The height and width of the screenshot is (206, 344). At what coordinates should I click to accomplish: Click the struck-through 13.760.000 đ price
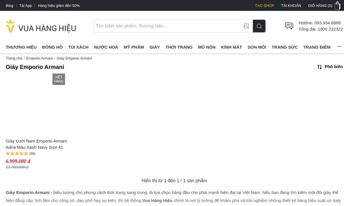(x=17, y=167)
